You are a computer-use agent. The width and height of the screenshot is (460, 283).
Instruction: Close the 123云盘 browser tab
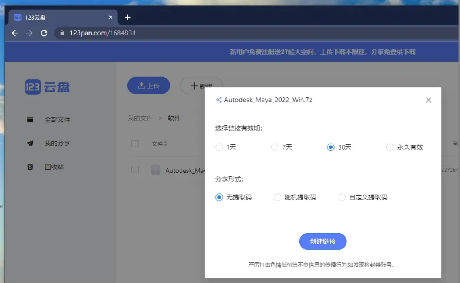click(110, 17)
